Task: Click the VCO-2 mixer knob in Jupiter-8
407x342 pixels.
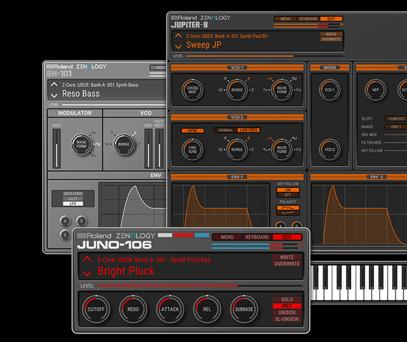Action: (x=330, y=149)
